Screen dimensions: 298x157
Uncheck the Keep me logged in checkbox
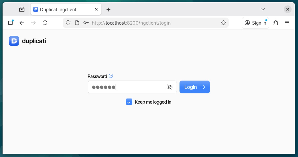pos(129,102)
